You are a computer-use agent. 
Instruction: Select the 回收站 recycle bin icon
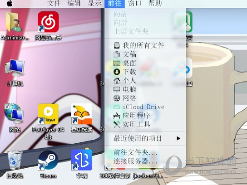[x=15, y=160]
